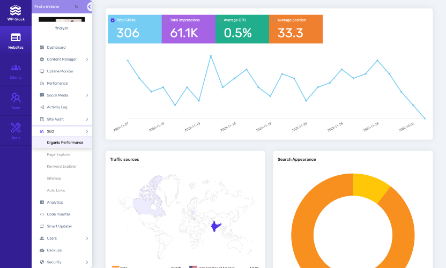The image size is (446, 268).
Task: Open the Dashboard label
Action: (x=56, y=47)
